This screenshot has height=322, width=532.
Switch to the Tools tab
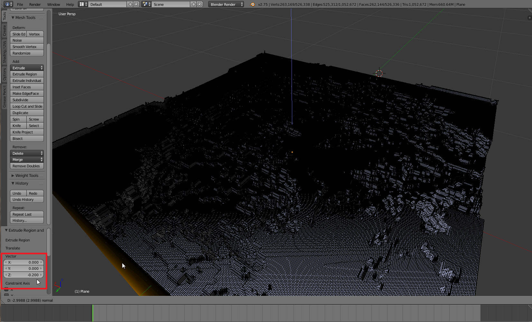click(x=5, y=16)
